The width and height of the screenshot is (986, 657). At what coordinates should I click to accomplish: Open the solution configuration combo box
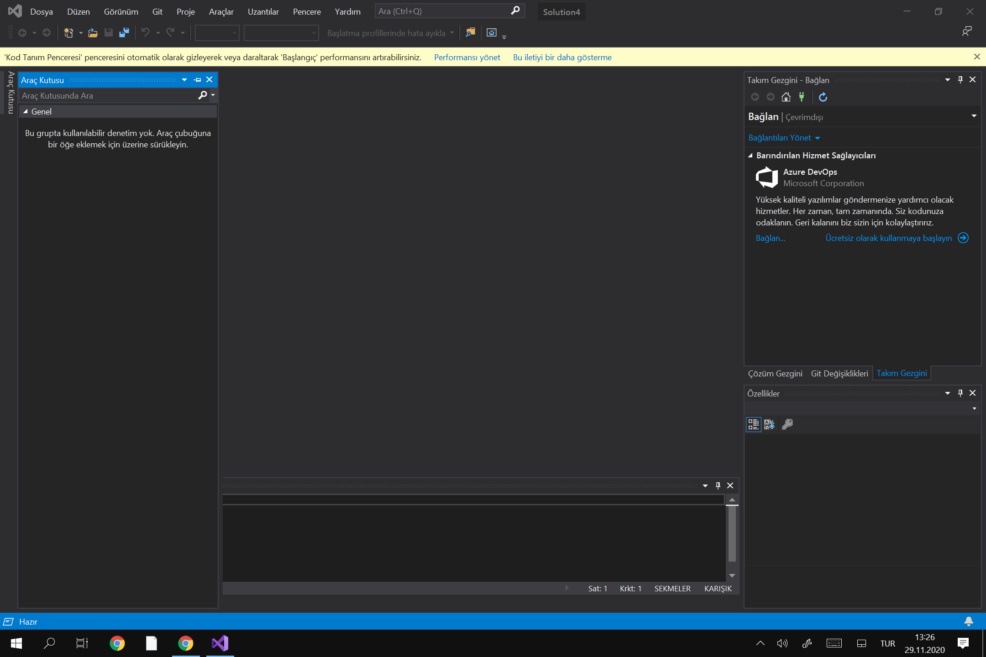(x=217, y=33)
